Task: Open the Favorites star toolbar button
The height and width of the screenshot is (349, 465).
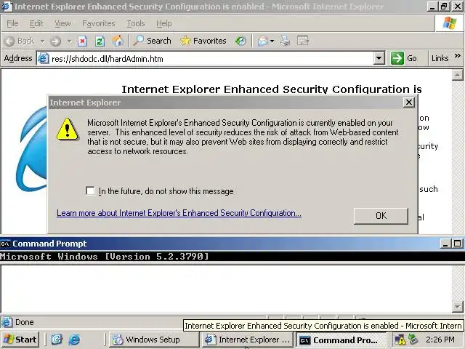Action: [203, 41]
